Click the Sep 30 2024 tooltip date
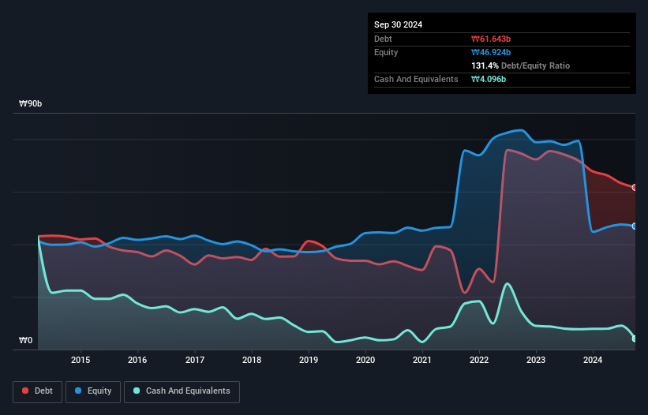Viewport: 648px width, 415px height. (x=398, y=24)
